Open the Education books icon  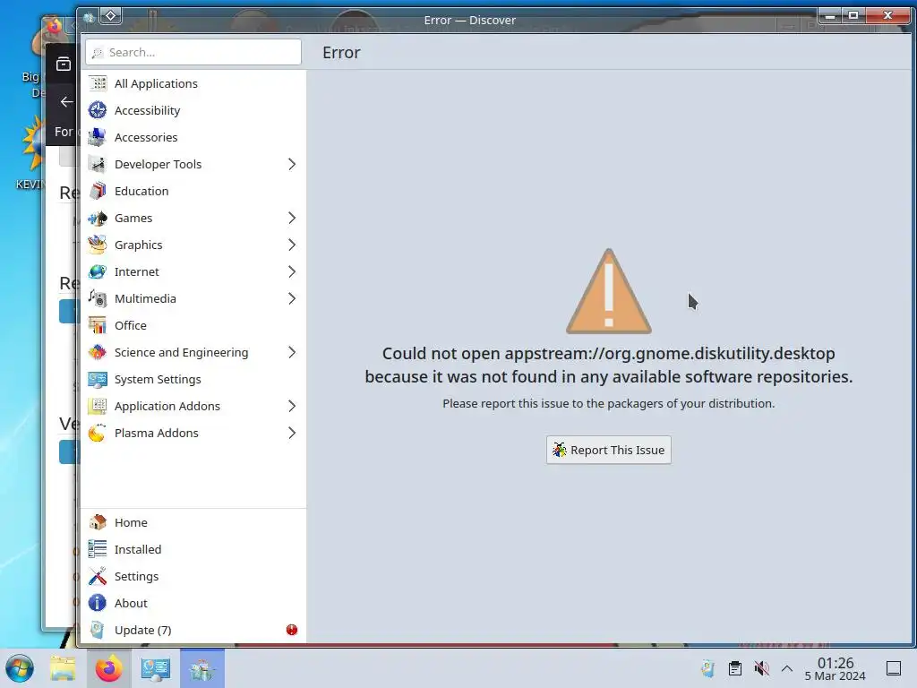(98, 192)
